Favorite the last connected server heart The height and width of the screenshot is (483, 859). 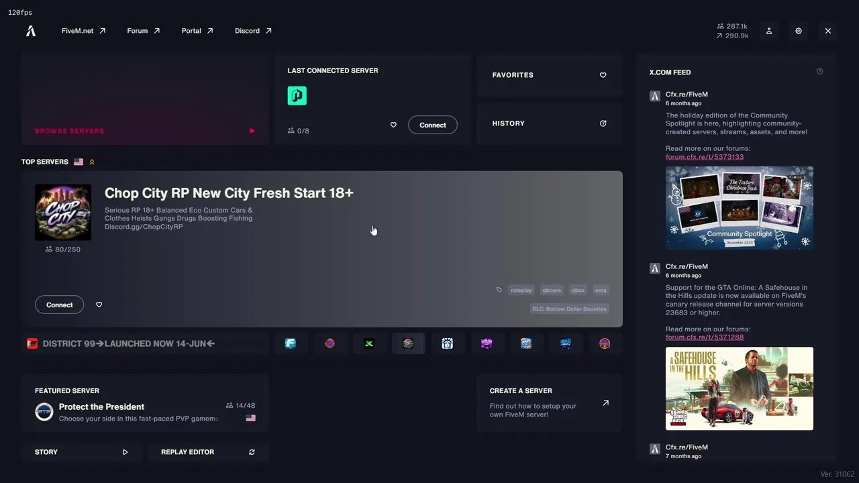pyautogui.click(x=393, y=125)
